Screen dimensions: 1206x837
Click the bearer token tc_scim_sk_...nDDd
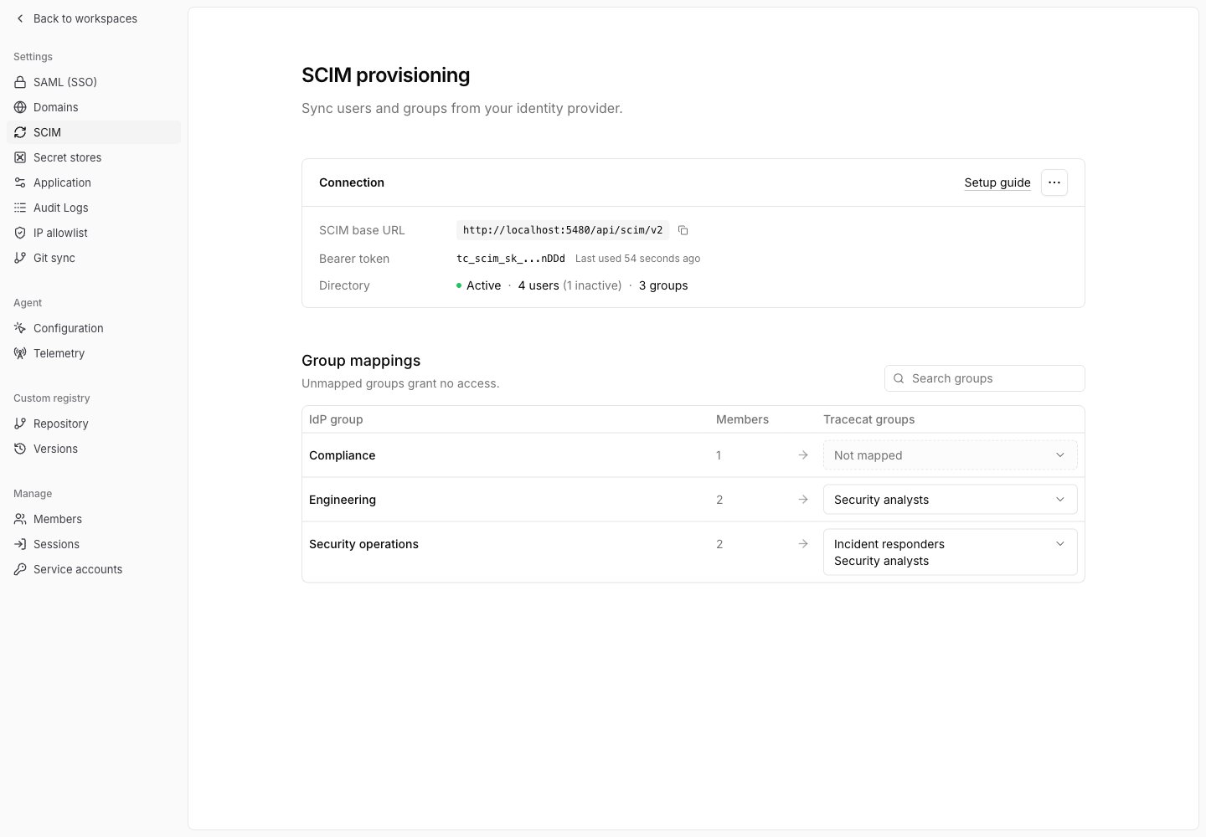pos(511,259)
